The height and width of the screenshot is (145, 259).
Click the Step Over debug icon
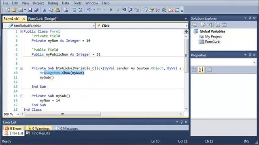click(x=130, y=10)
